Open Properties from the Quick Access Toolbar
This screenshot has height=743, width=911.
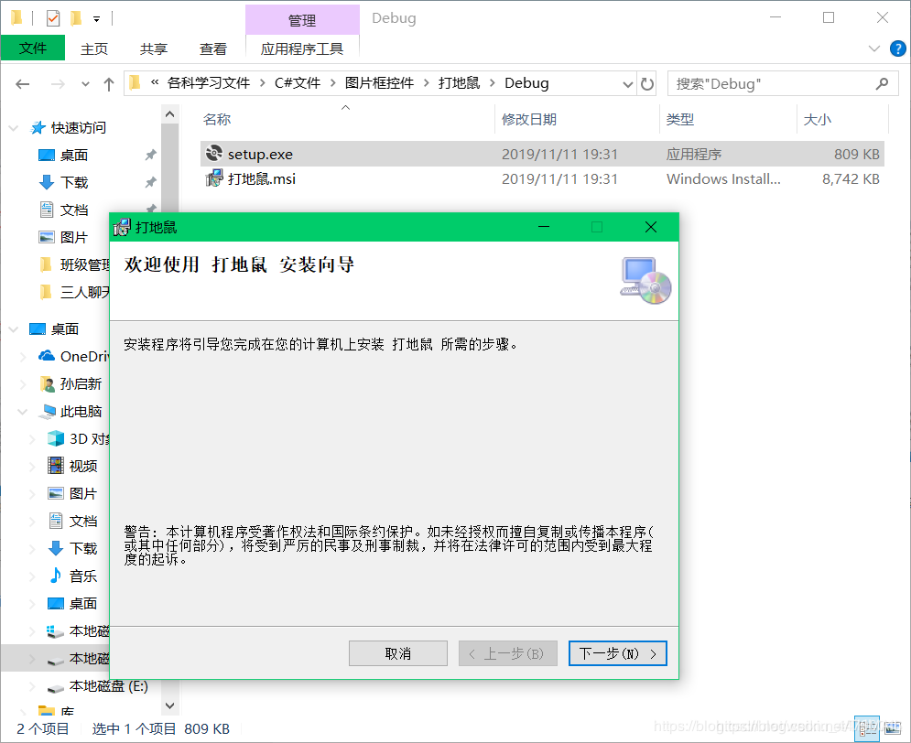[52, 17]
